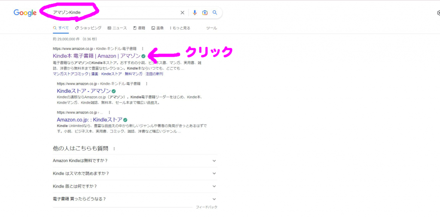Image resolution: width=440 pixels, height=218 pixels.
Task: Open the Kindleストア - アマゾン result
Action: point(84,91)
